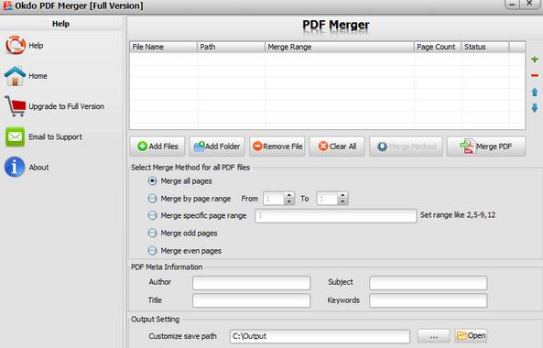The width and height of the screenshot is (543, 348).
Task: Decrease the To page value
Action: pos(342,201)
